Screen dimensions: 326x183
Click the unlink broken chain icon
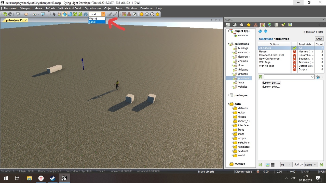(115, 14)
